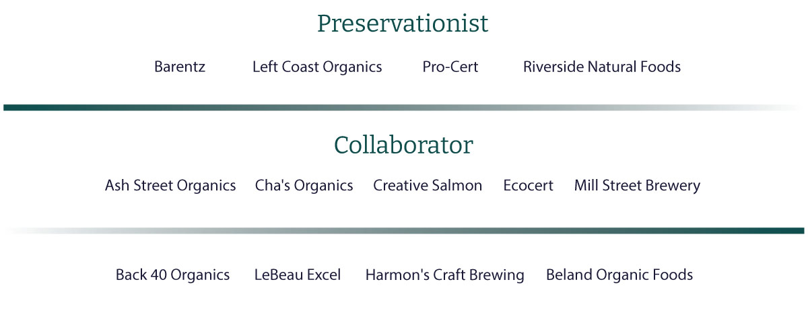Select Cha's Organics

click(304, 186)
